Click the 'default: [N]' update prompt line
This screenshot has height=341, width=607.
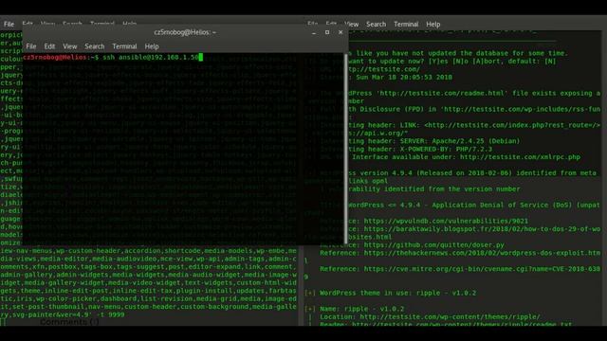(x=452, y=61)
